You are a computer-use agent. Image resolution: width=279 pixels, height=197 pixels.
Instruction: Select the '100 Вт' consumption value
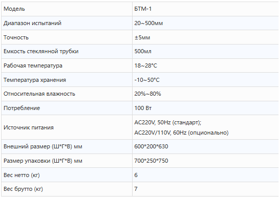pyautogui.click(x=143, y=108)
